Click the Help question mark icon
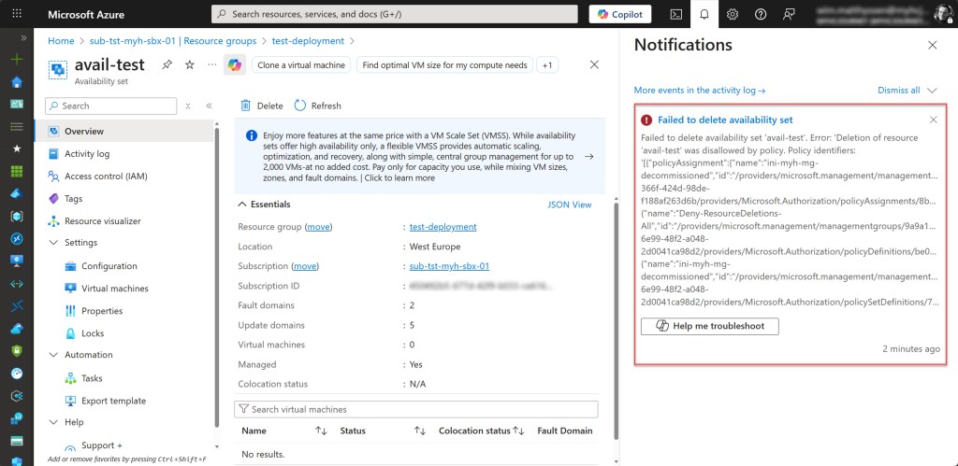 [761, 14]
